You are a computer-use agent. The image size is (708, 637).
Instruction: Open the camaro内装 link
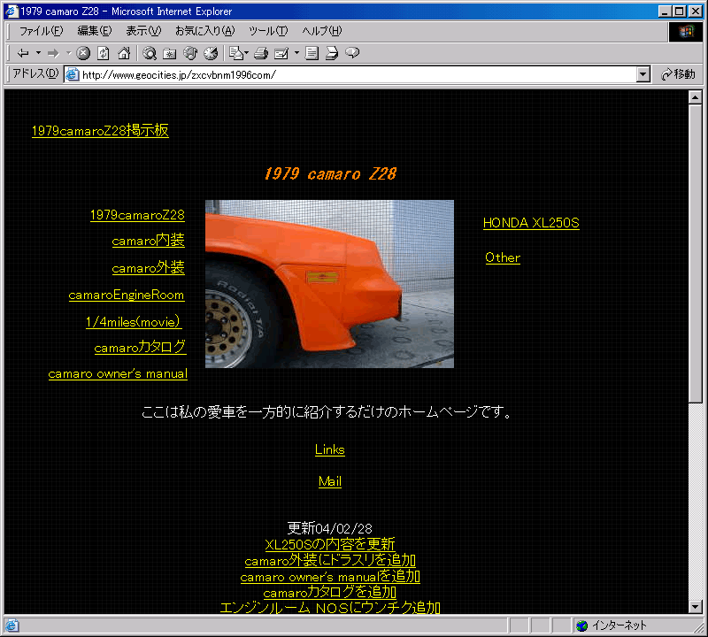tap(148, 241)
